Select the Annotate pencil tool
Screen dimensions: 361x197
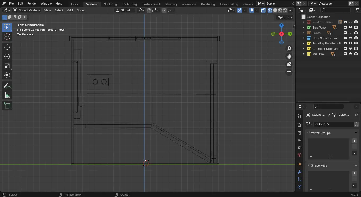7,86
